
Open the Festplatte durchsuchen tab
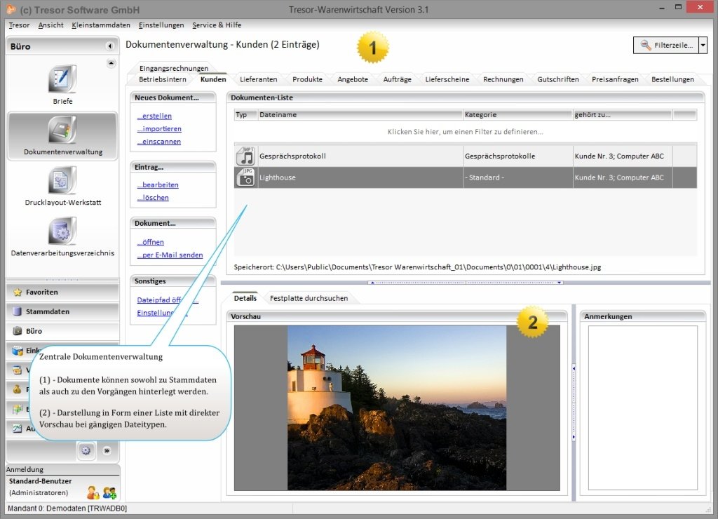(x=309, y=298)
